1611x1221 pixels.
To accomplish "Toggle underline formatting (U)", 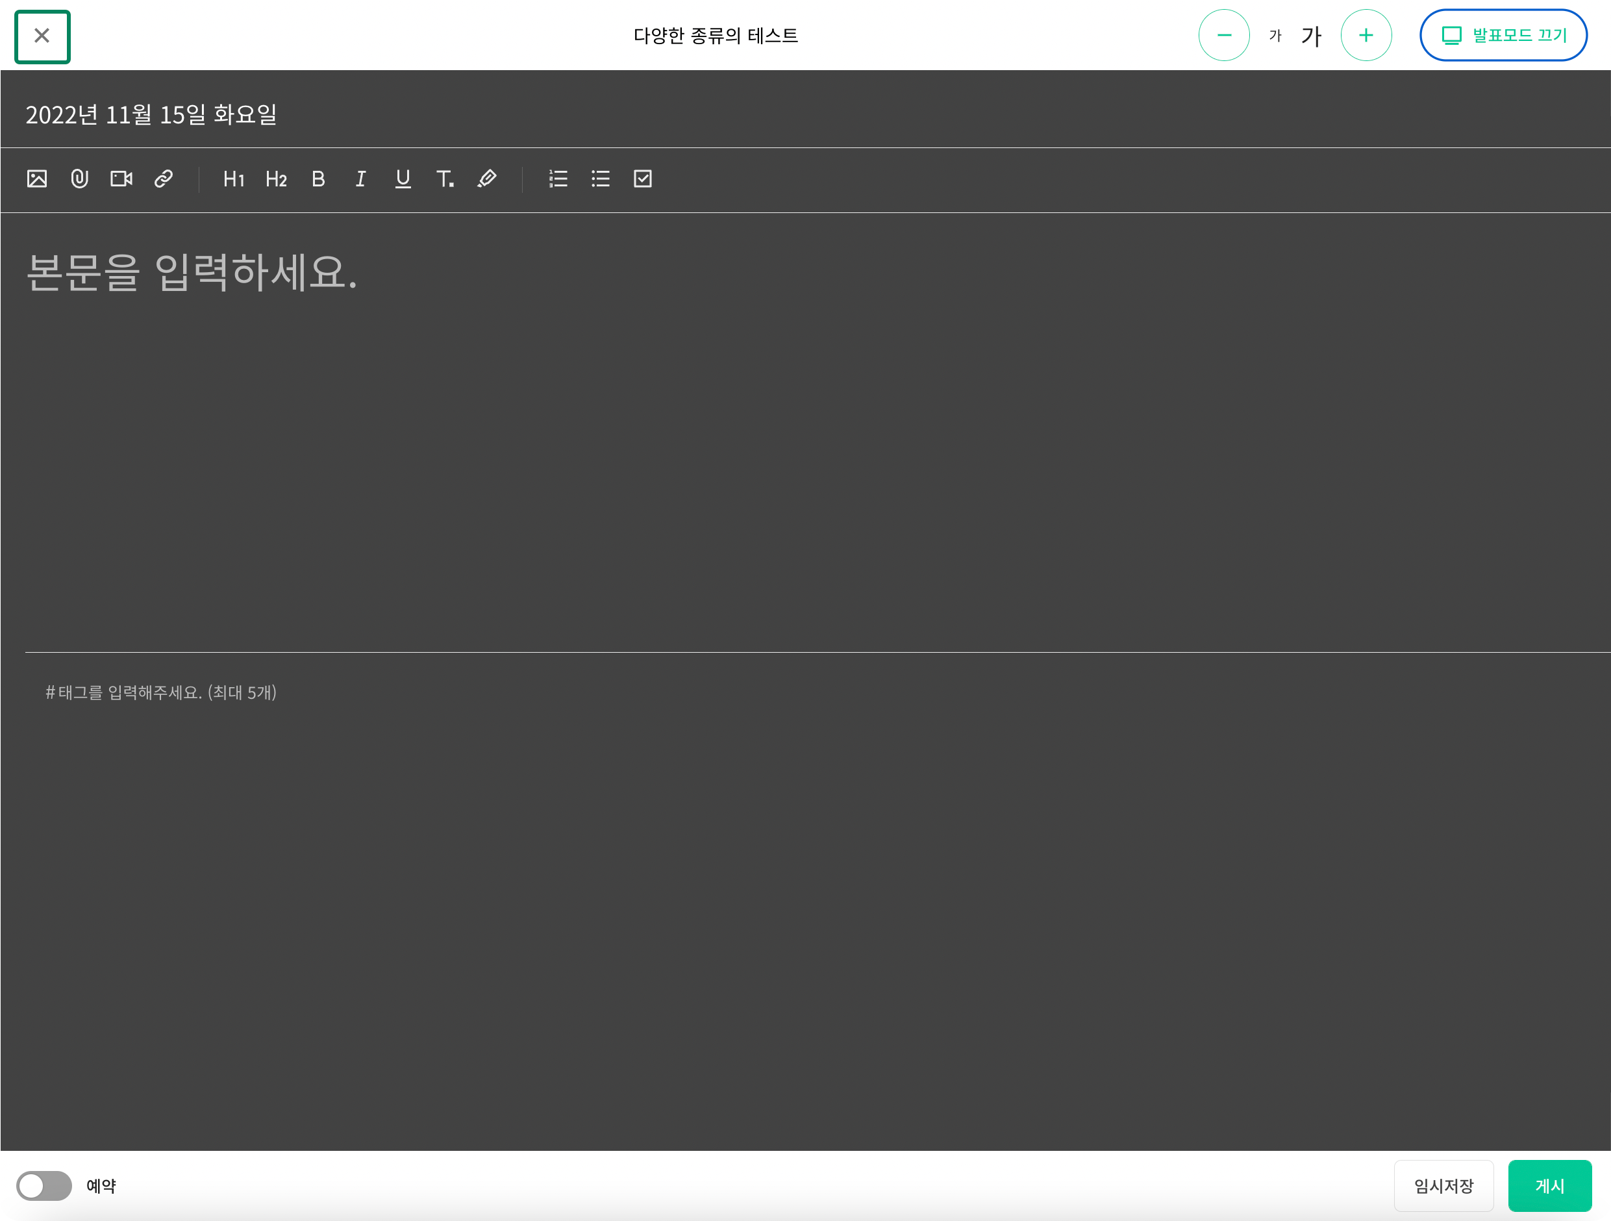I will 403,179.
